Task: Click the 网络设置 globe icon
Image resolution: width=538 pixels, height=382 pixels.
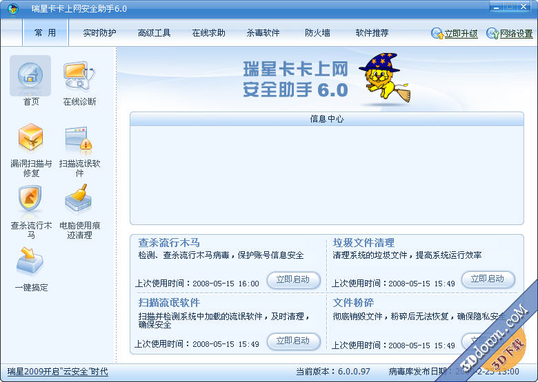Action: click(492, 33)
